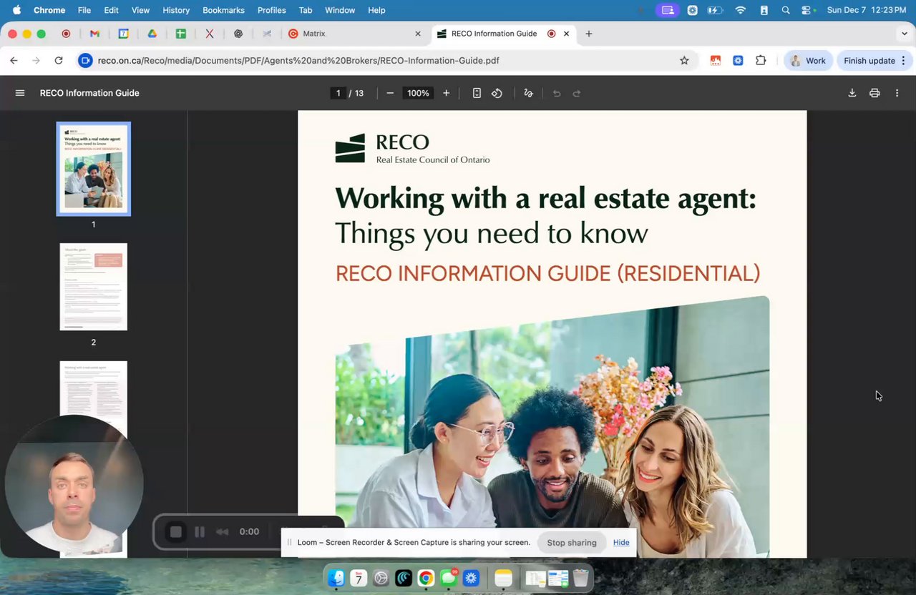The image size is (916, 595).
Task: Download the RECO PDF file
Action: (852, 93)
